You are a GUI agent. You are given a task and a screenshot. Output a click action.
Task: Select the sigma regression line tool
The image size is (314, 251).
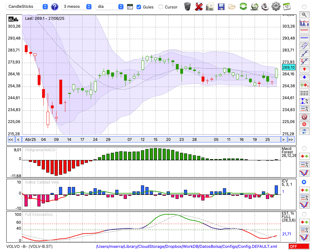tap(304, 61)
